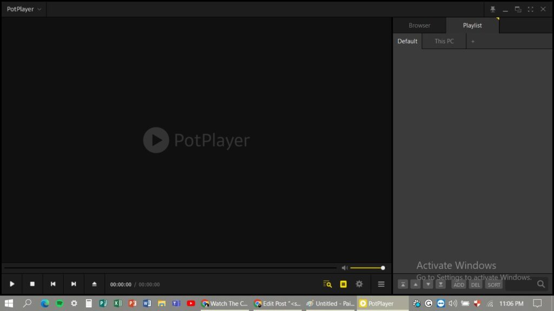Viewport: 554px width, 311px height.
Task: Switch to the Browser tab
Action: (x=419, y=25)
